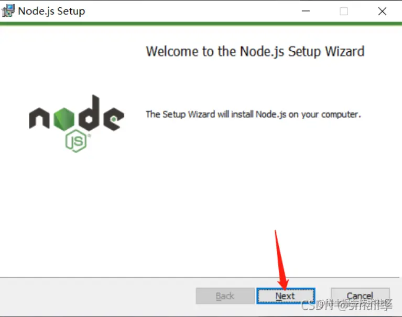
Task: Click the word Wizard in the heading
Action: 345,51
